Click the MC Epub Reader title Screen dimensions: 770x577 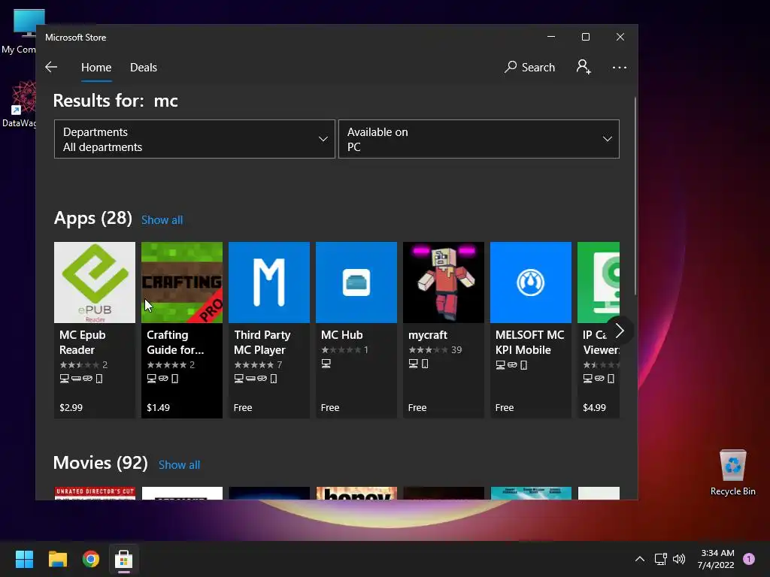[x=83, y=342]
